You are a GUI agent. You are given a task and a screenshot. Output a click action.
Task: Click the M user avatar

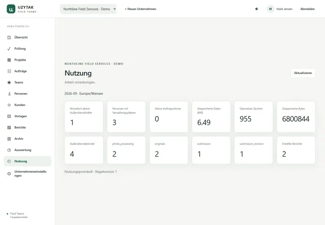(270, 9)
